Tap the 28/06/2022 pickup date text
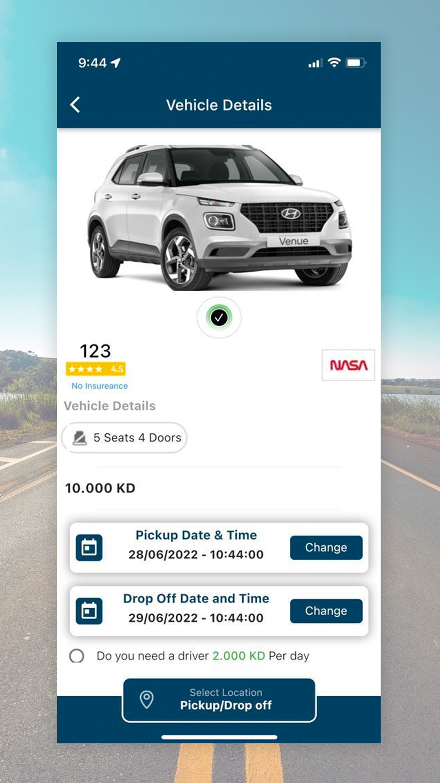Screen dimensions: 440x783 [163, 554]
